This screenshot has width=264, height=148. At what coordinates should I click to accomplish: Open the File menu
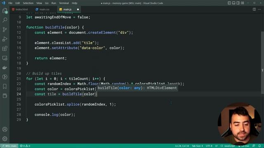(x=10, y=3)
